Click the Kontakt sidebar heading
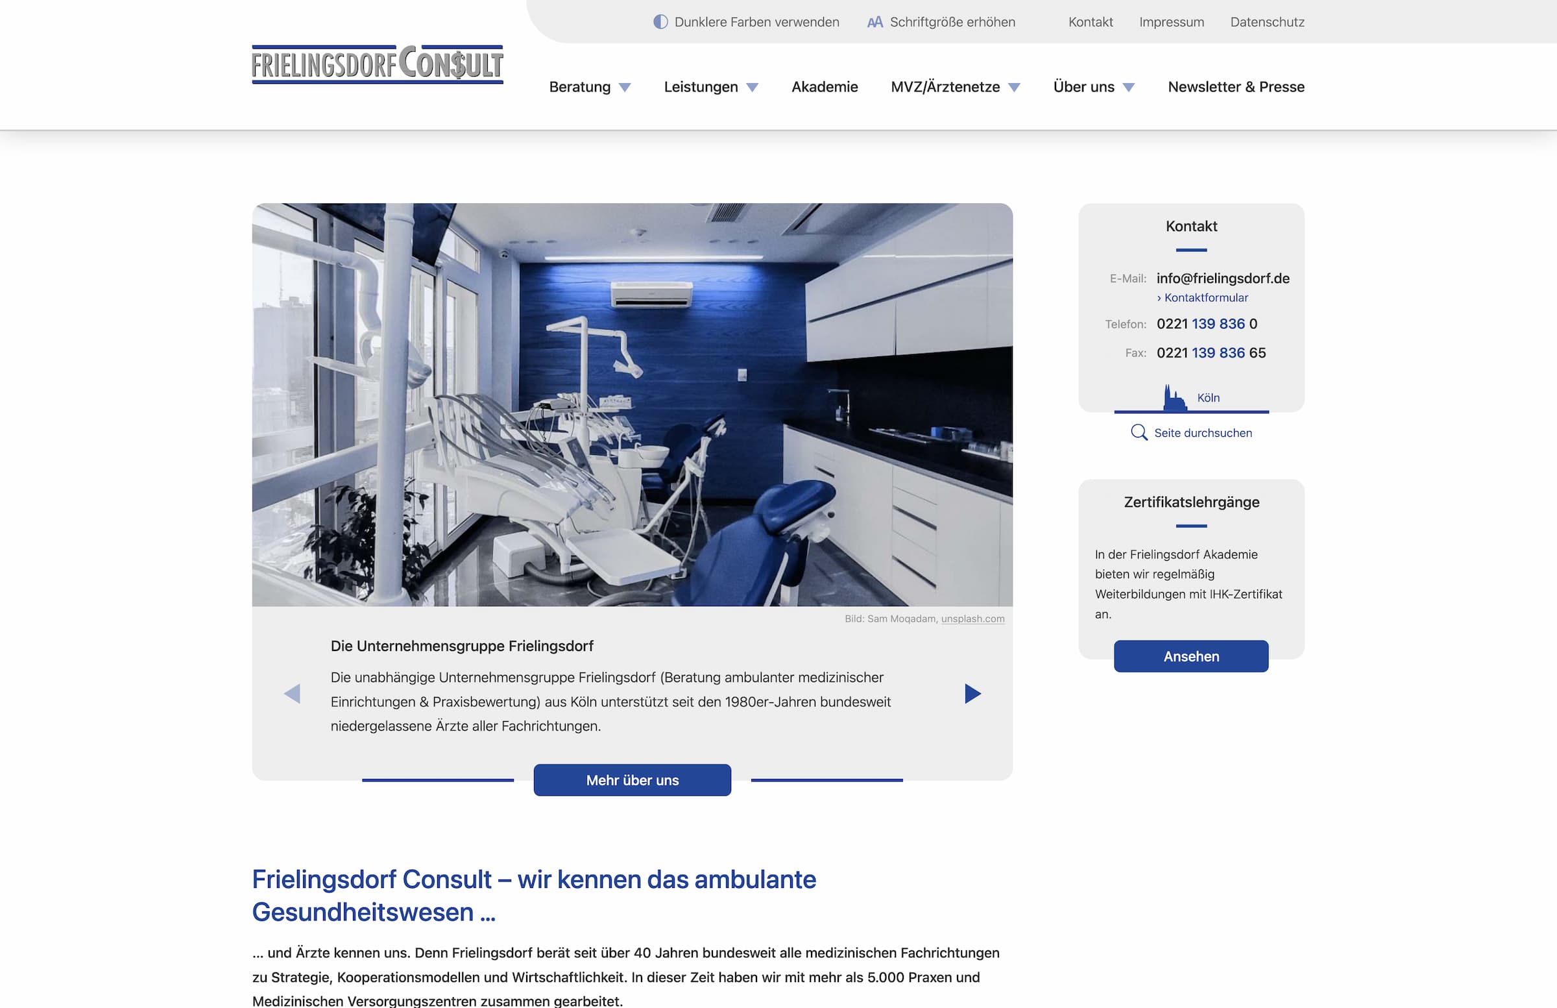This screenshot has width=1557, height=1008. pos(1190,226)
